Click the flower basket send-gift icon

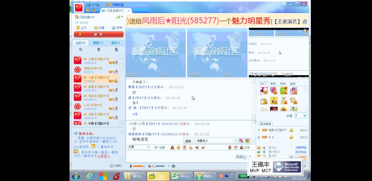tap(247, 141)
